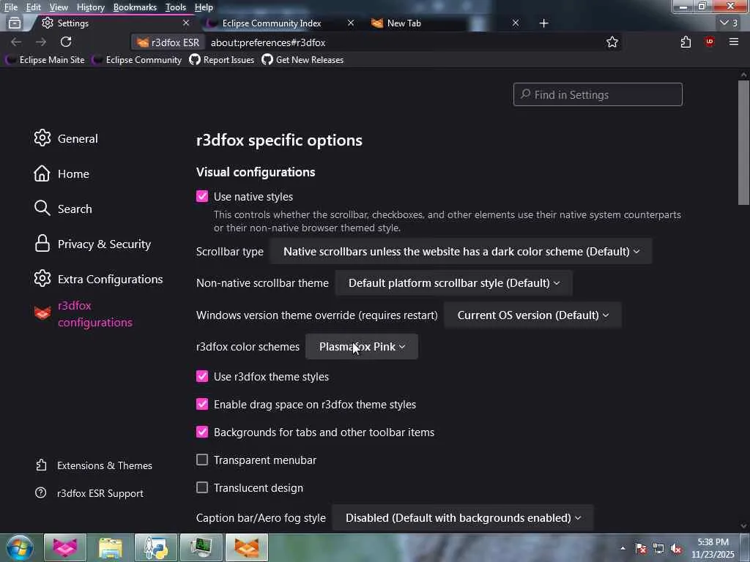Click the page vertical scrollbar thumb
Image resolution: width=750 pixels, height=562 pixels.
[x=743, y=143]
